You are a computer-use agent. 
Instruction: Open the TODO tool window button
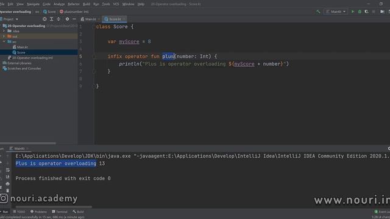tap(19, 212)
